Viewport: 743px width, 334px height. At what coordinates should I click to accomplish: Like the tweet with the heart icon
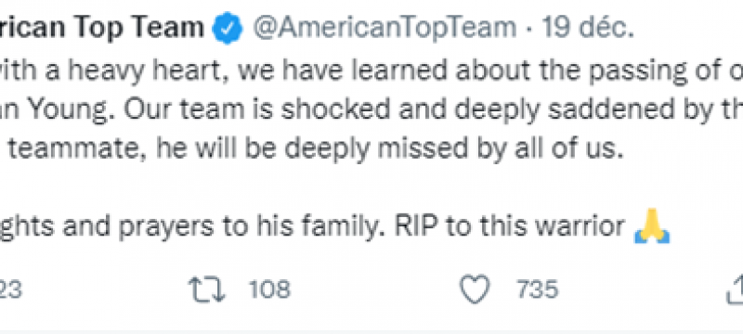pos(476,289)
